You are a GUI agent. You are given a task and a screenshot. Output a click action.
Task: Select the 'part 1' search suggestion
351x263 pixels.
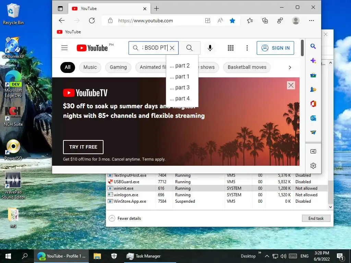tap(182, 76)
